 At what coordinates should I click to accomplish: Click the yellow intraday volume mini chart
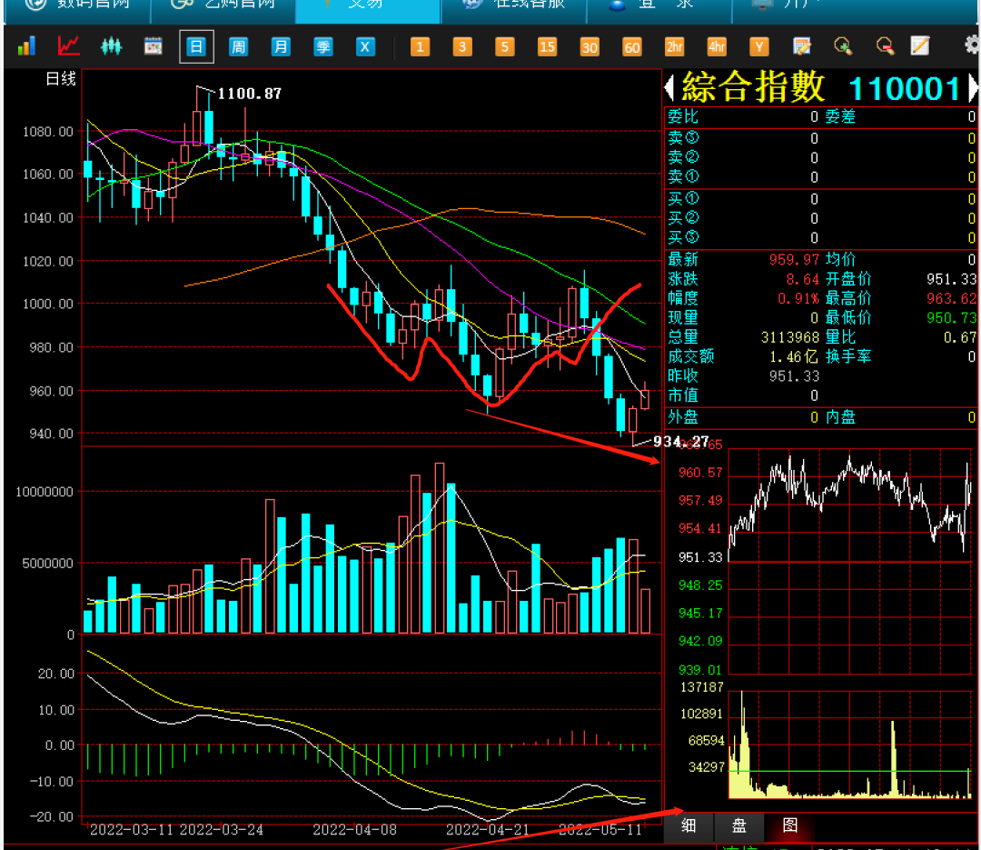849,745
